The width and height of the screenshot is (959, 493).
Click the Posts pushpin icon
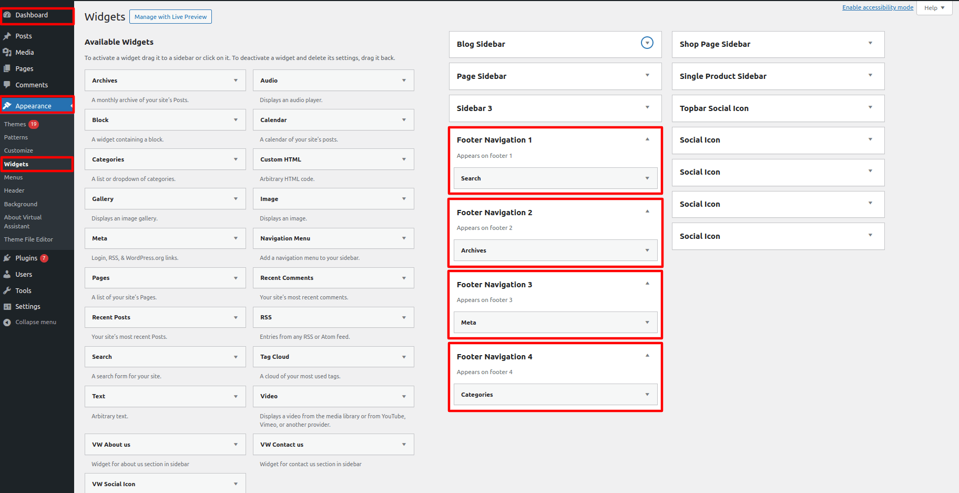click(7, 36)
